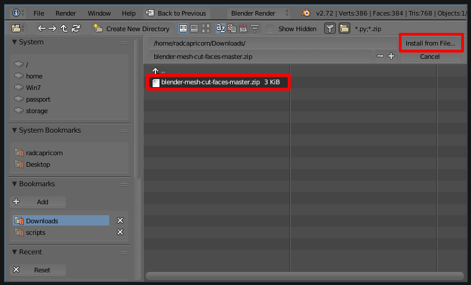The image size is (471, 285).
Task: Click Reset recent list button
Action: point(38,270)
